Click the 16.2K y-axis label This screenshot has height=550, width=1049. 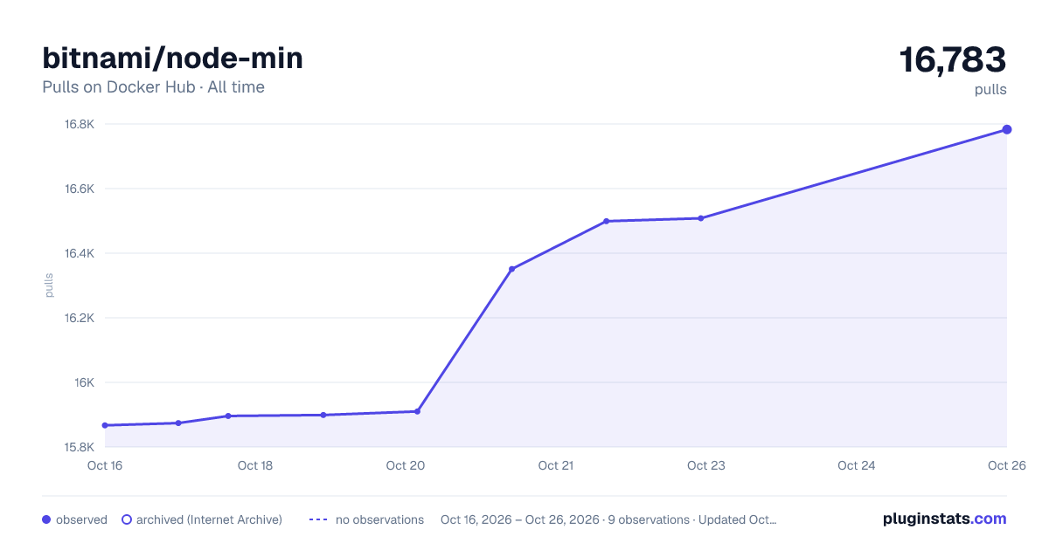click(x=80, y=318)
